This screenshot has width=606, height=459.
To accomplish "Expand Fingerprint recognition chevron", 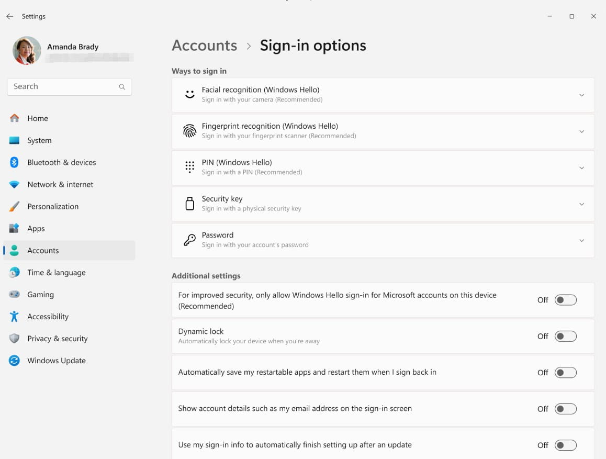I will pos(581,131).
